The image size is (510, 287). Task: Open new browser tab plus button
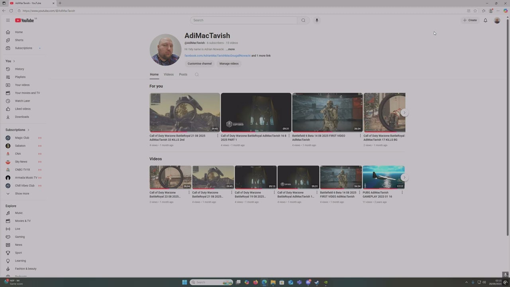[x=60, y=3]
